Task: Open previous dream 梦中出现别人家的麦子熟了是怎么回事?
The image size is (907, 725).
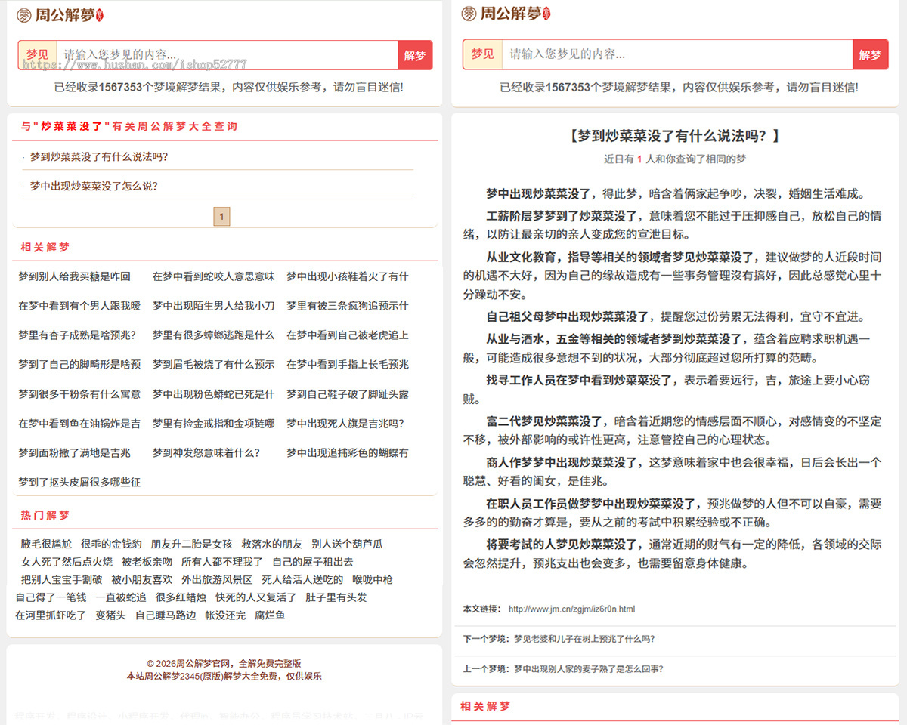Action: 589,669
